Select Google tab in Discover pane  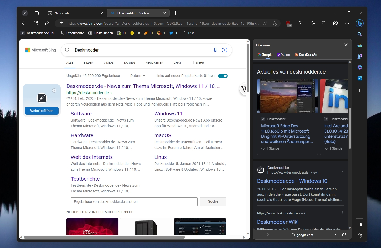pyautogui.click(x=265, y=55)
